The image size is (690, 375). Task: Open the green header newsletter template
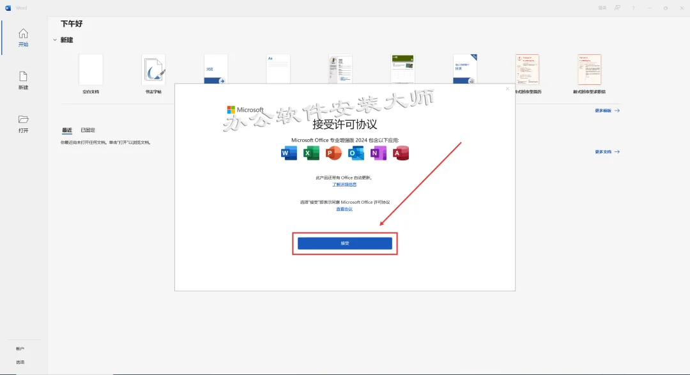coord(402,68)
